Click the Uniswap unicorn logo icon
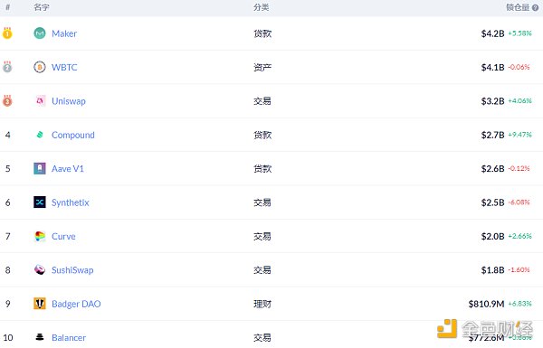 [x=40, y=100]
